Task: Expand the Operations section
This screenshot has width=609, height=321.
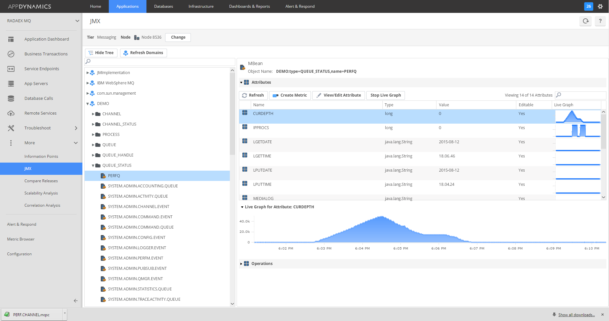Action: pyautogui.click(x=241, y=264)
